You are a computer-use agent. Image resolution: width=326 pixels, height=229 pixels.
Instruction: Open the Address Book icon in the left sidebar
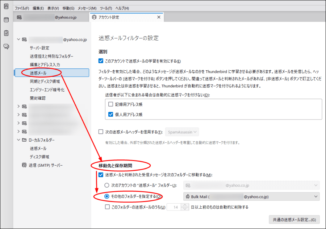pos(6,7)
